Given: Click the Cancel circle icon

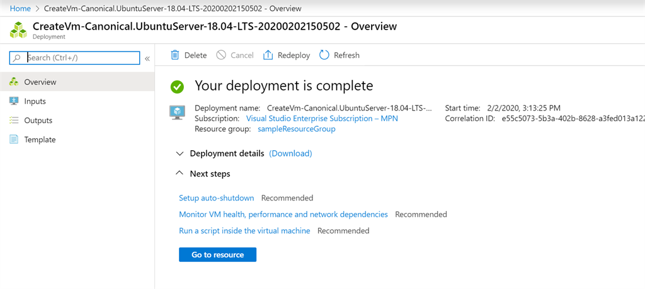Looking at the screenshot, I should 221,55.
